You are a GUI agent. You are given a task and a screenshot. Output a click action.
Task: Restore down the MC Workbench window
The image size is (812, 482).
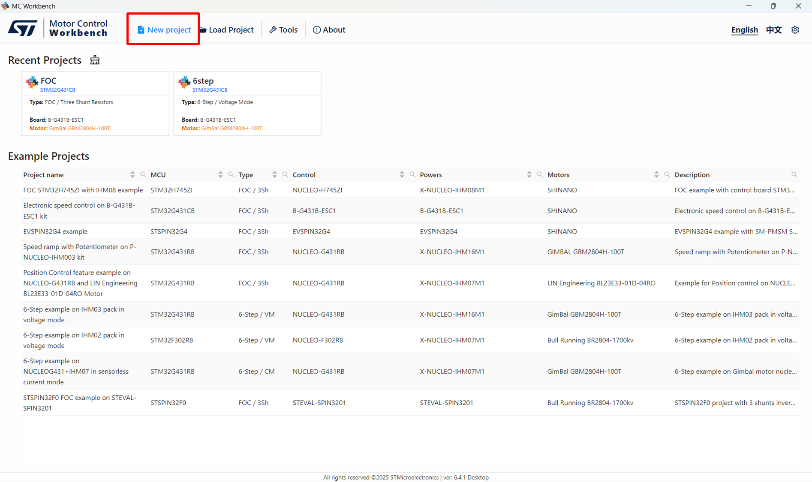point(773,6)
